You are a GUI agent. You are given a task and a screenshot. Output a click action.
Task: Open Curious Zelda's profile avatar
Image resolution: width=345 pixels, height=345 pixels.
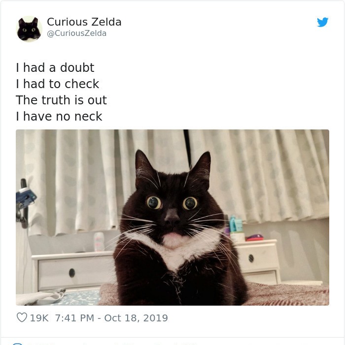pos(29,29)
